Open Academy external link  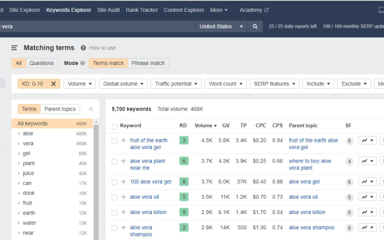254,10
